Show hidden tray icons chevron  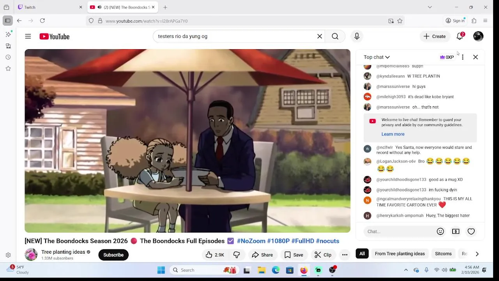(406, 270)
